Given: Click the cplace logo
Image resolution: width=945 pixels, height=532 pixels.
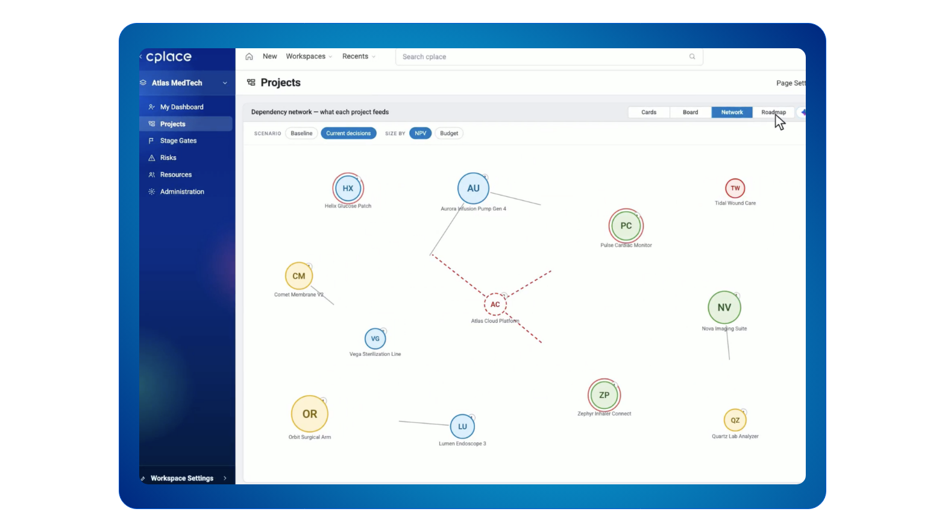Looking at the screenshot, I should pos(169,57).
